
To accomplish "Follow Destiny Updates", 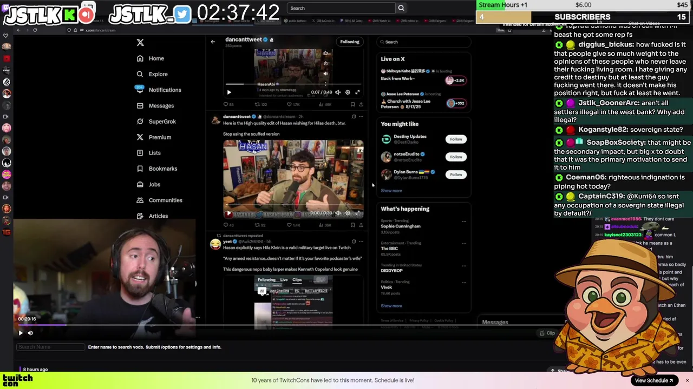I will (x=456, y=139).
